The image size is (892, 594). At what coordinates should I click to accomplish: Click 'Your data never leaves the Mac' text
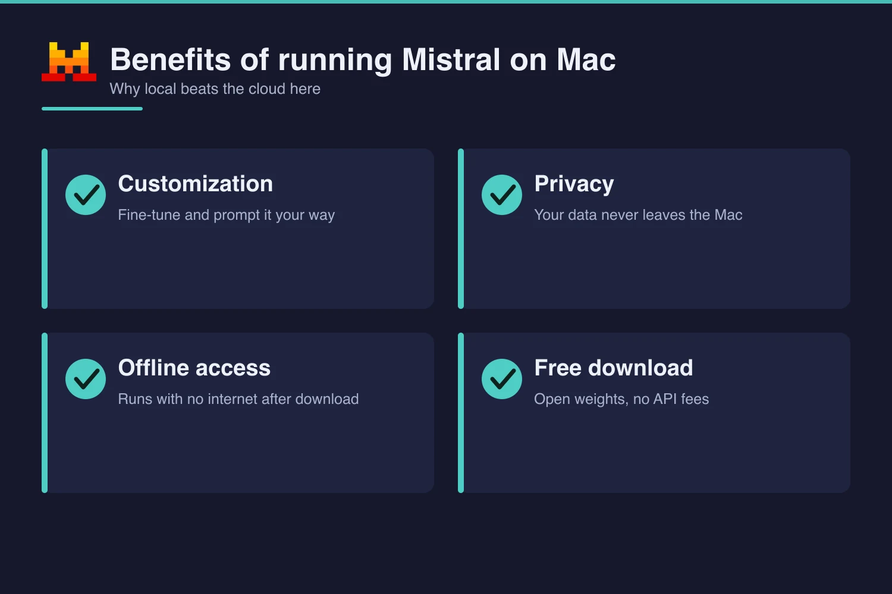point(639,215)
